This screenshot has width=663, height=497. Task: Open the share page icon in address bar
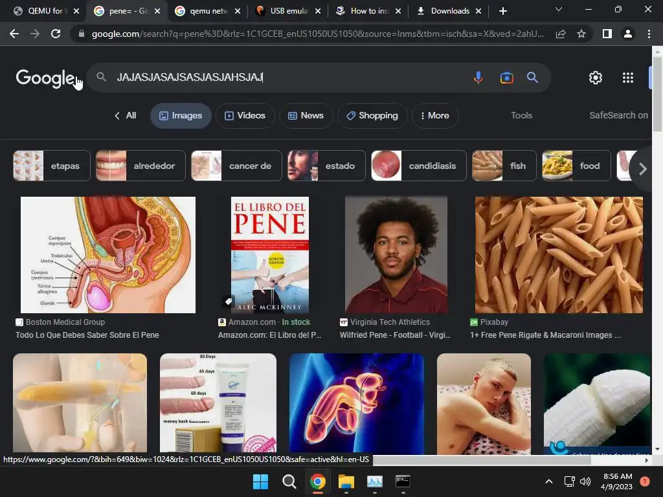[x=561, y=34]
